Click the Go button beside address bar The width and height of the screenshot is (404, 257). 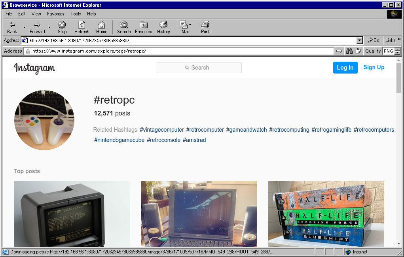tap(374, 40)
